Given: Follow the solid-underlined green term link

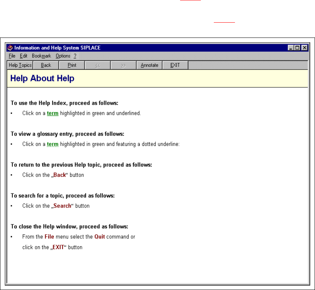Looking at the screenshot, I should tap(53, 113).
